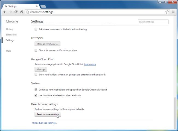This screenshot has height=131, width=178.
Task: Click the Google Cloud Print heading
Action: coord(42,59)
